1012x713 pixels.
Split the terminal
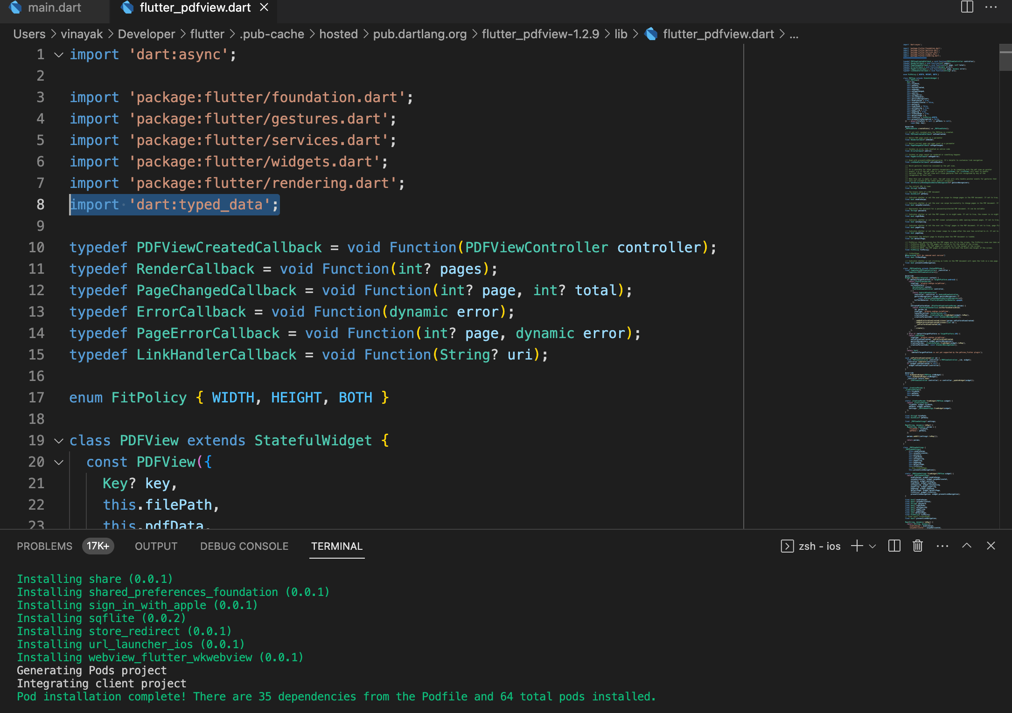point(894,546)
